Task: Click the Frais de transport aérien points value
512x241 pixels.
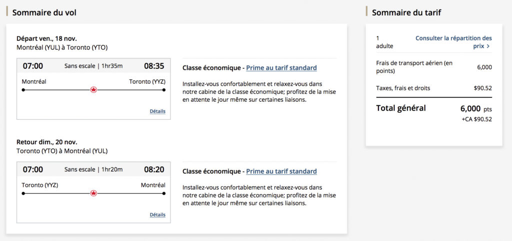Action: click(484, 67)
